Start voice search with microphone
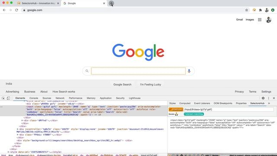277x156 pixels. click(189, 71)
